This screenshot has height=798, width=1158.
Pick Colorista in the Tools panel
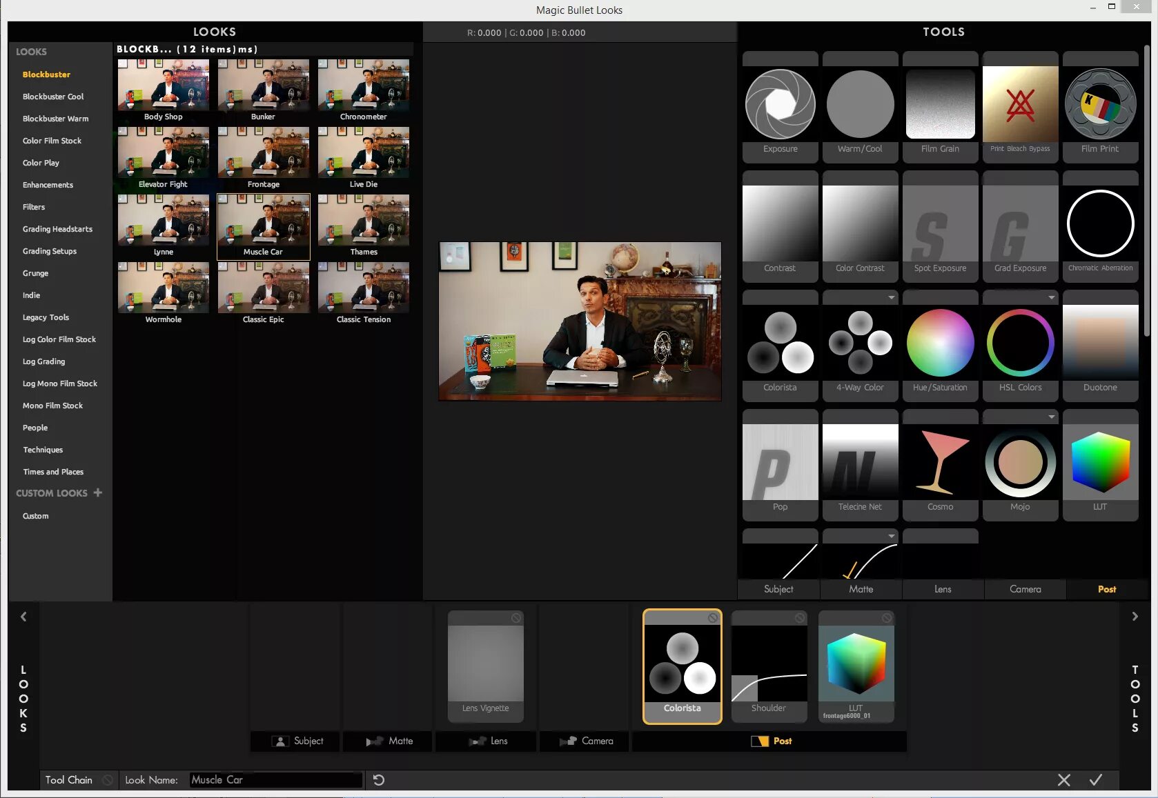[x=780, y=346]
